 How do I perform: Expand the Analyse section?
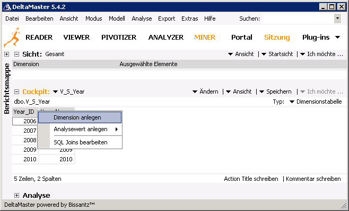tap(16, 196)
